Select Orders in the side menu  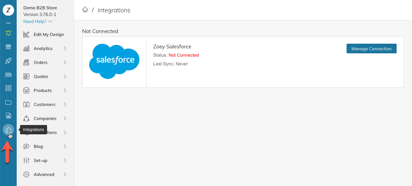point(40,62)
